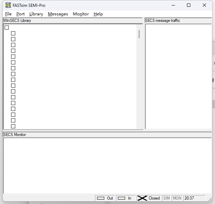This screenshot has width=215, height=204.
Task: Click the WinSECS Library scrollbar thumb
Action: click(x=139, y=34)
